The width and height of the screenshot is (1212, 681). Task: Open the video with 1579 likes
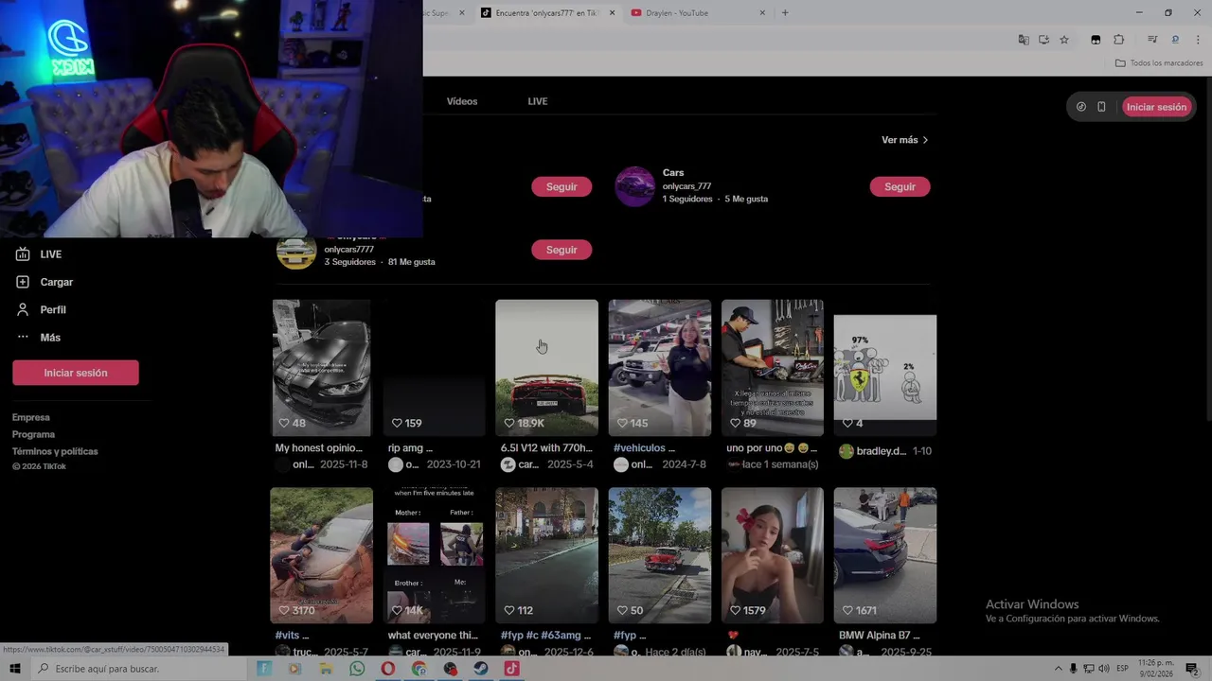pos(773,555)
